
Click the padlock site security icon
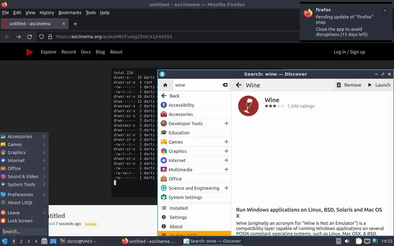(x=50, y=37)
